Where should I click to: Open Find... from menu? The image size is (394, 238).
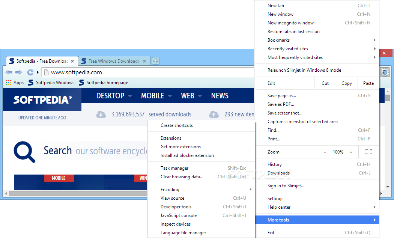click(x=317, y=130)
